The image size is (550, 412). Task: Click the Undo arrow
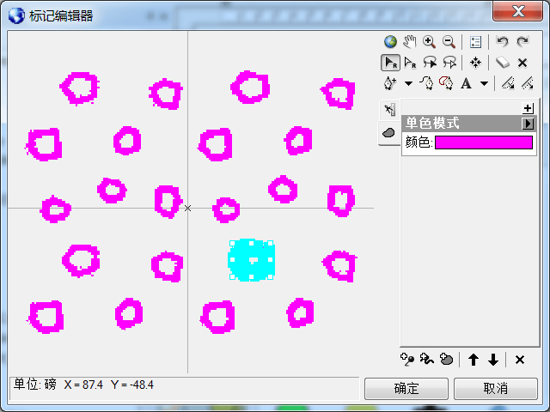pyautogui.click(x=502, y=42)
